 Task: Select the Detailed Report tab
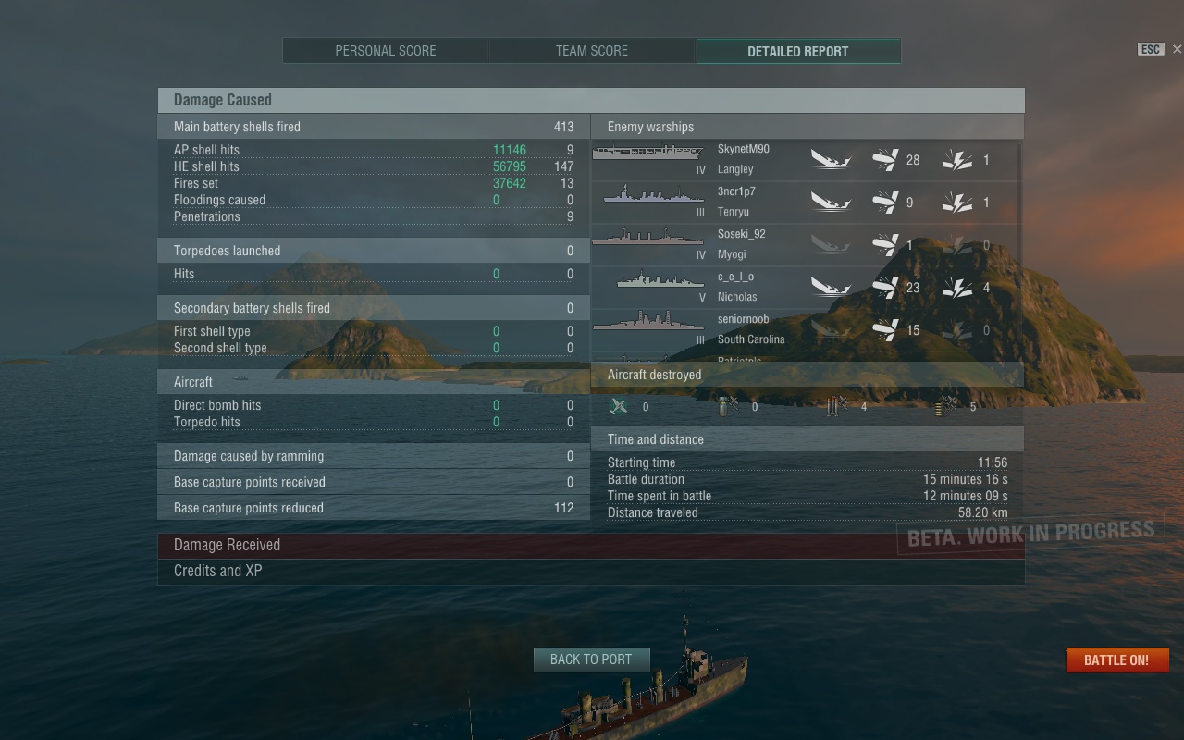[x=797, y=51]
